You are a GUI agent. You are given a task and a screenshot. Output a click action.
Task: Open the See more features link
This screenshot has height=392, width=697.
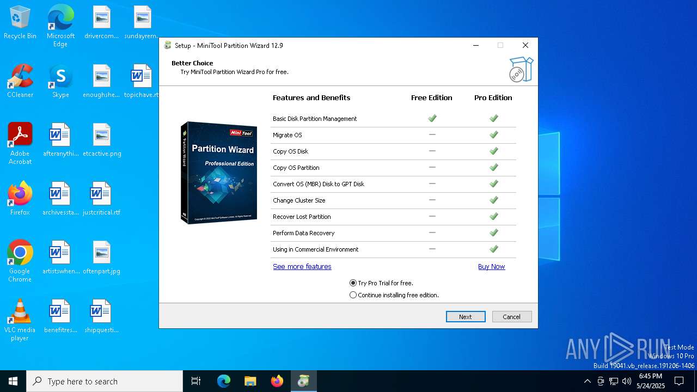pos(302,267)
